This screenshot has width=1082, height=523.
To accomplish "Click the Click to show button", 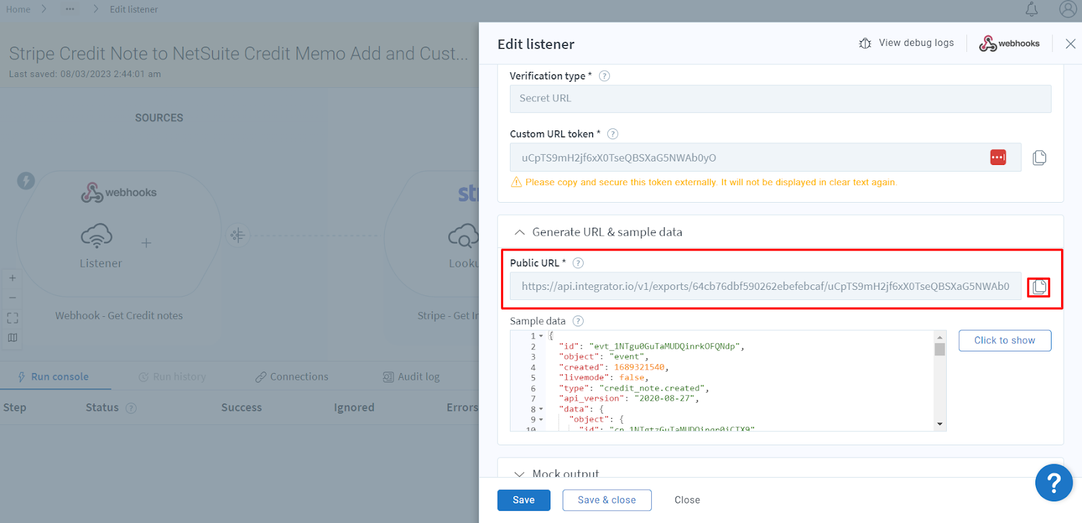I will coord(1004,341).
